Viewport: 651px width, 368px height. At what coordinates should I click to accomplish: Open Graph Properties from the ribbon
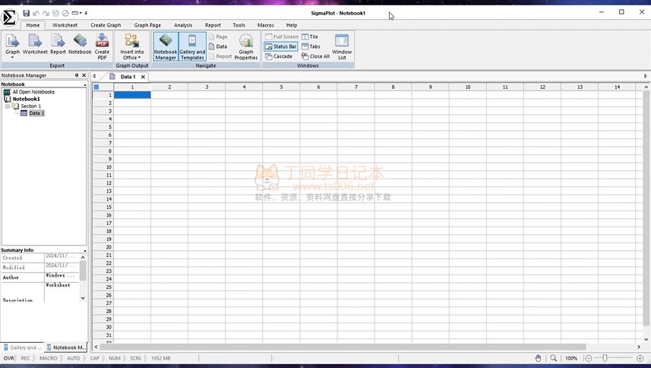[x=245, y=46]
